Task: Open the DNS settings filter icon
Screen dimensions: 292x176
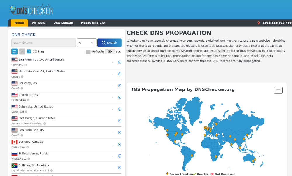Action: (x=14, y=52)
